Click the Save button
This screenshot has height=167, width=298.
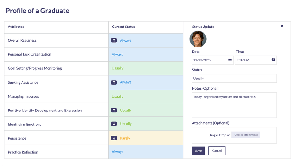point(198,151)
